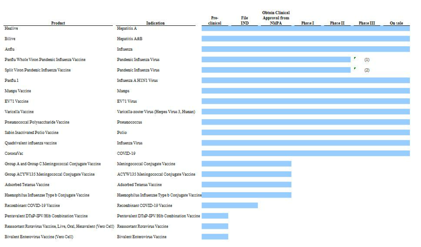Click the footnote (2) reference
This screenshot has height=247, width=421.
pyautogui.click(x=367, y=70)
